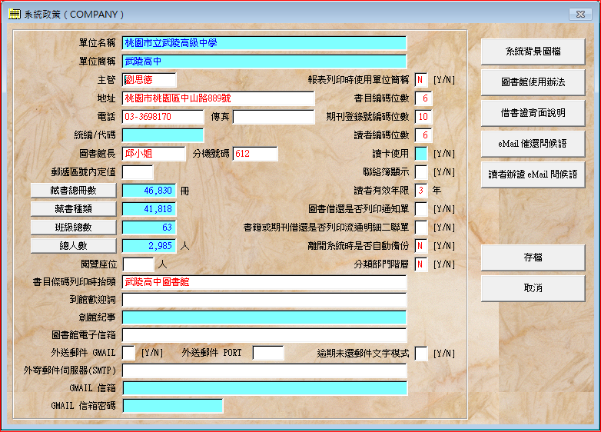The height and width of the screenshot is (432, 601).
Task: Toggle the 讀卡使用 Y/N box
Action: click(421, 153)
